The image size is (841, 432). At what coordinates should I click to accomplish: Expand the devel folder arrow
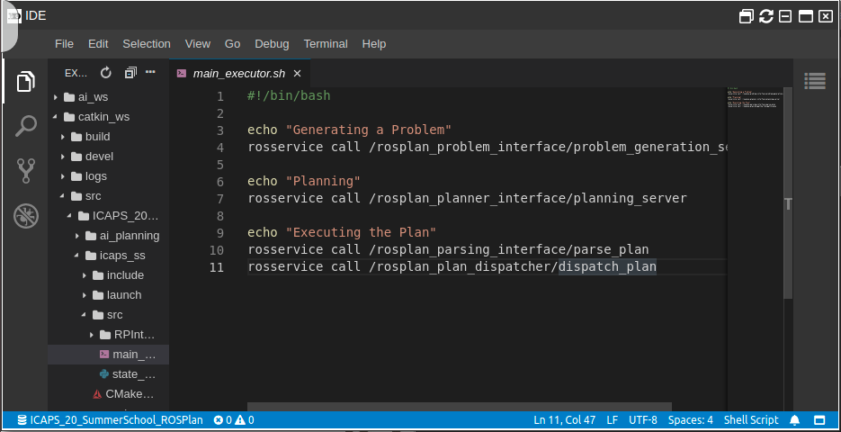(63, 157)
